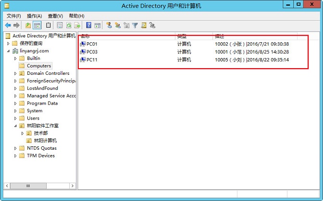Select the 林阳计算机 organizational unit
Screen dimensions: 323x201
tap(45, 141)
